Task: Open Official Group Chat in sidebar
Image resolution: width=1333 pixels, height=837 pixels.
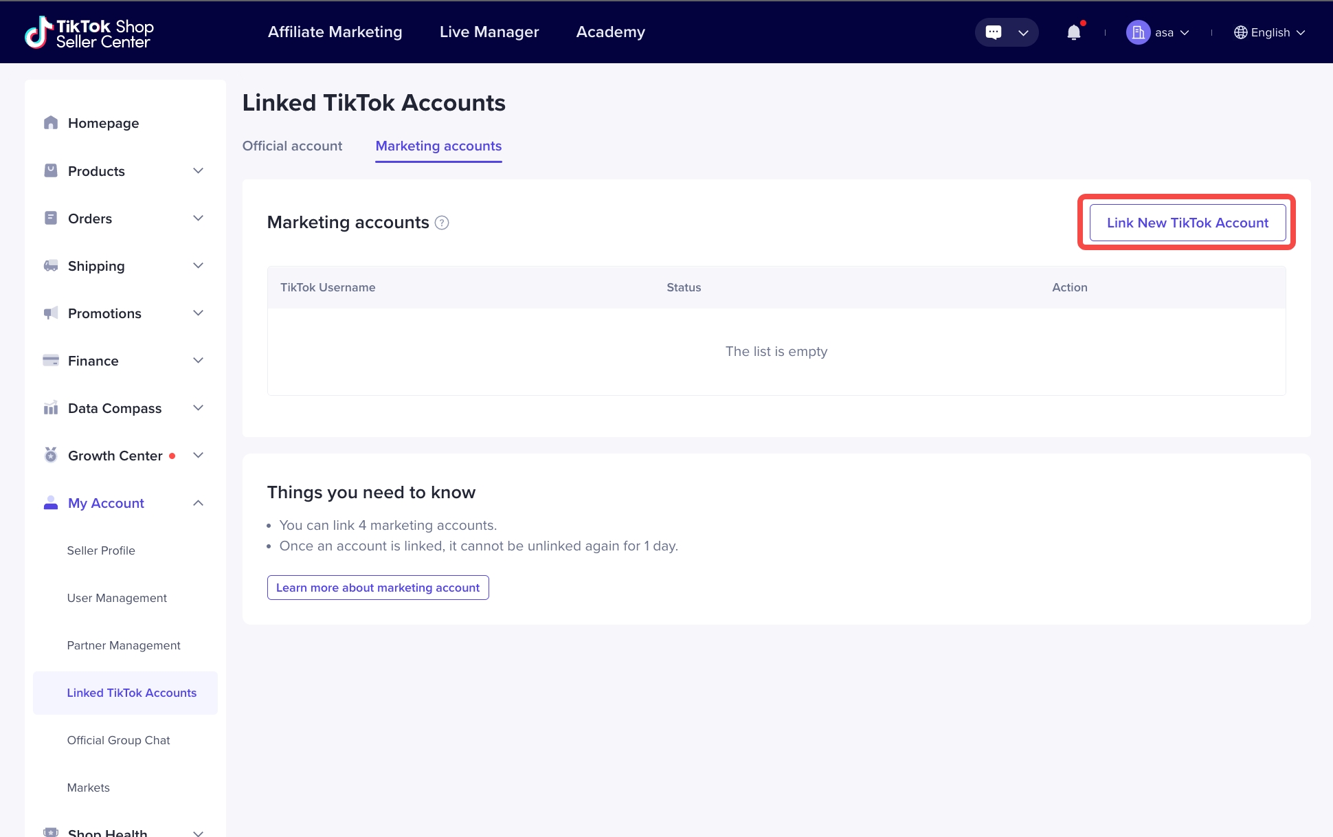Action: [x=118, y=740]
